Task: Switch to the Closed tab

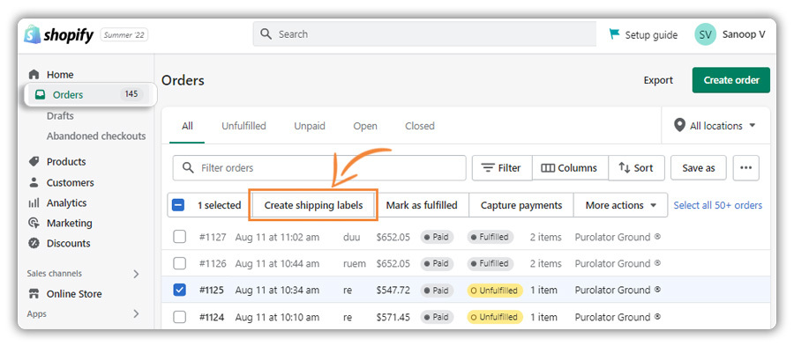Action: (420, 126)
